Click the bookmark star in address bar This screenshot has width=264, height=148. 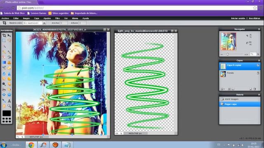(255, 8)
